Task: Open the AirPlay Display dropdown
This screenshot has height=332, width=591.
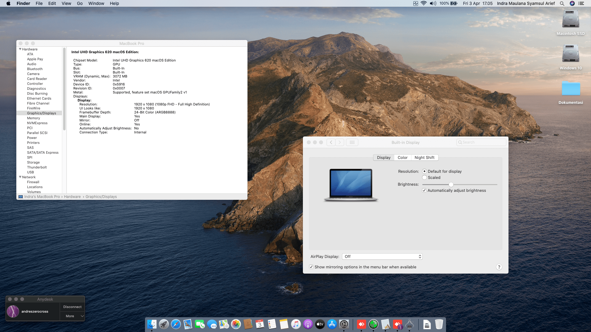Action: point(382,256)
